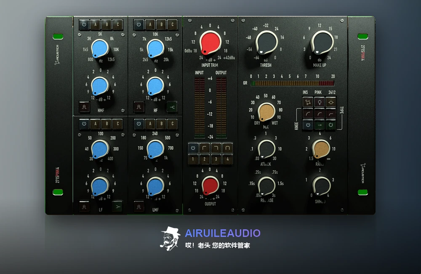Select model C in HMF band

(x=117, y=24)
